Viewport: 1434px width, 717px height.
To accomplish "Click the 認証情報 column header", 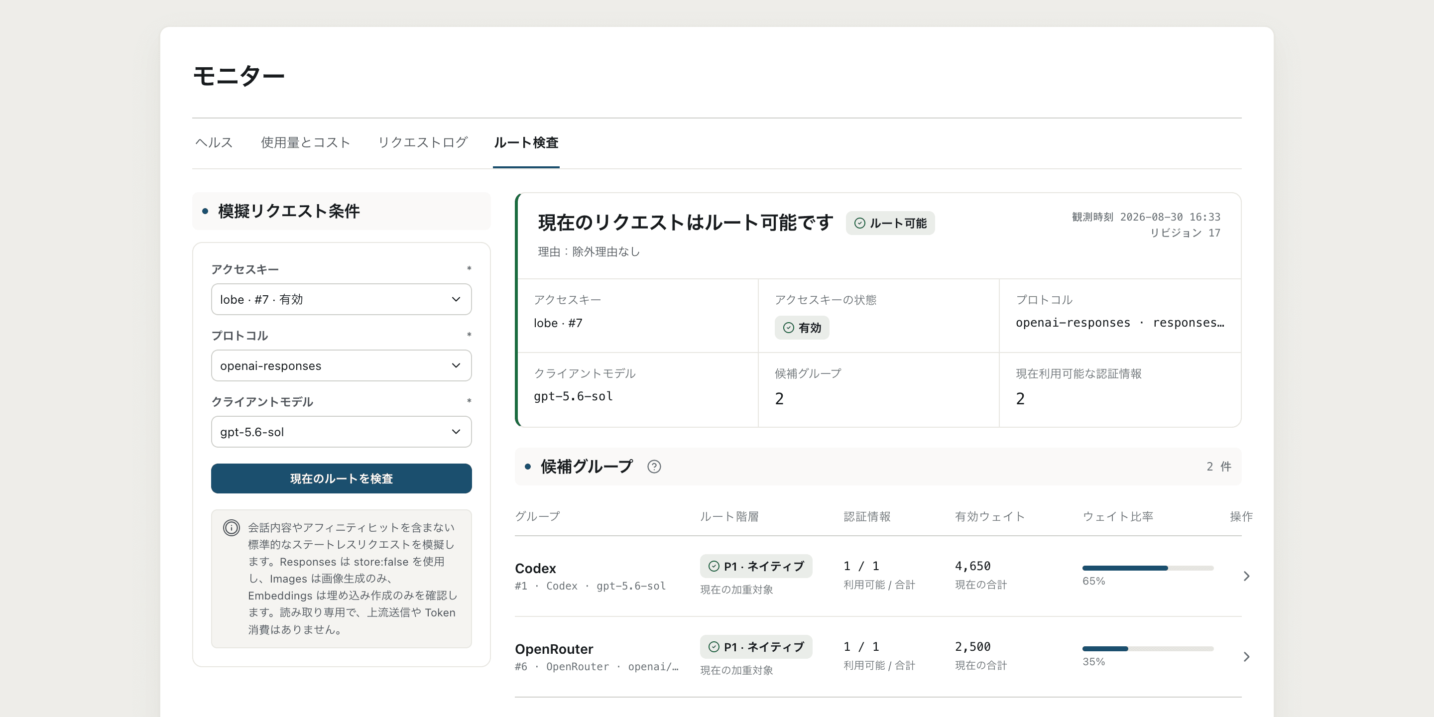I will coord(867,517).
